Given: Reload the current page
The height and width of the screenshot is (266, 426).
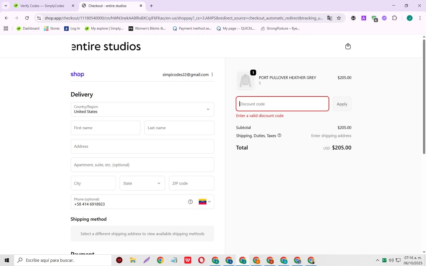Looking at the screenshot, I should (x=27, y=18).
